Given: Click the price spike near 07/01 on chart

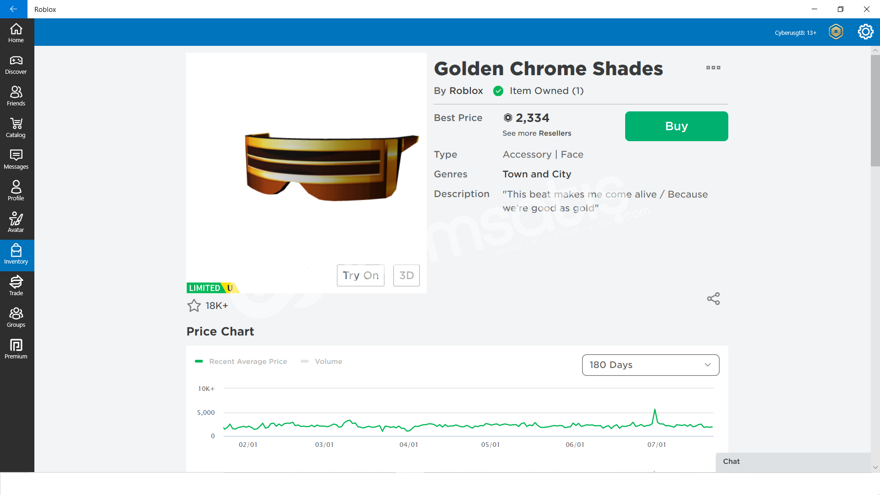Looking at the screenshot, I should click(x=655, y=410).
